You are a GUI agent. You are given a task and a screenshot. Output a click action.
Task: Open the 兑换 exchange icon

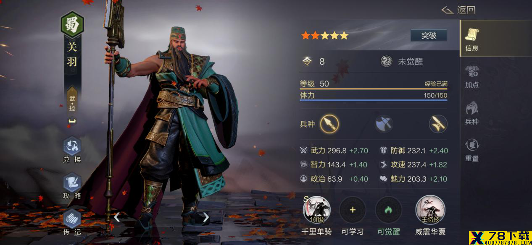coord(72,146)
